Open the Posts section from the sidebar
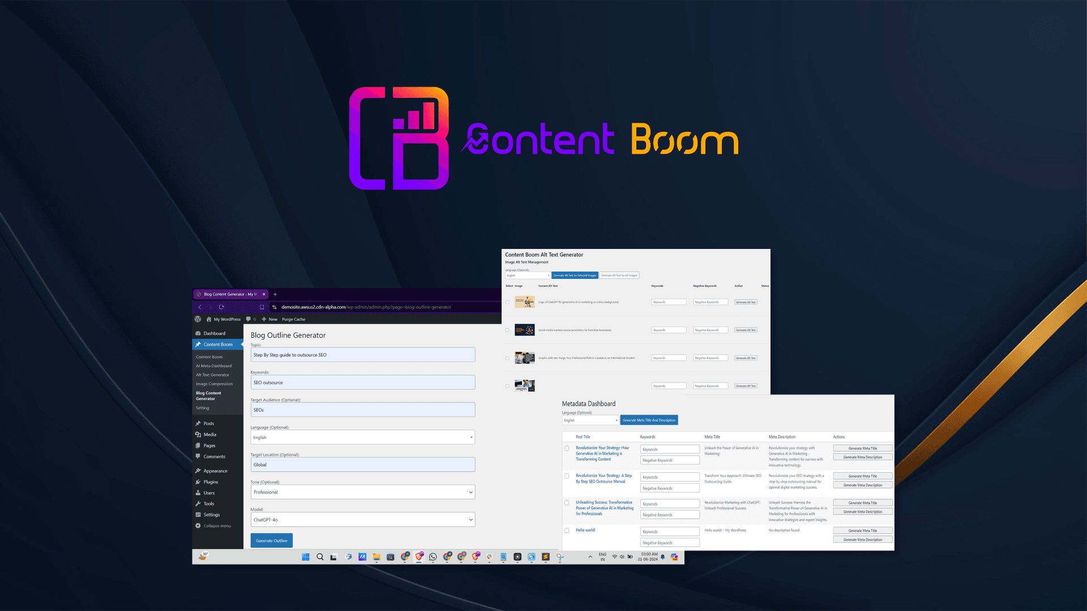Image resolution: width=1087 pixels, height=611 pixels. click(207, 423)
